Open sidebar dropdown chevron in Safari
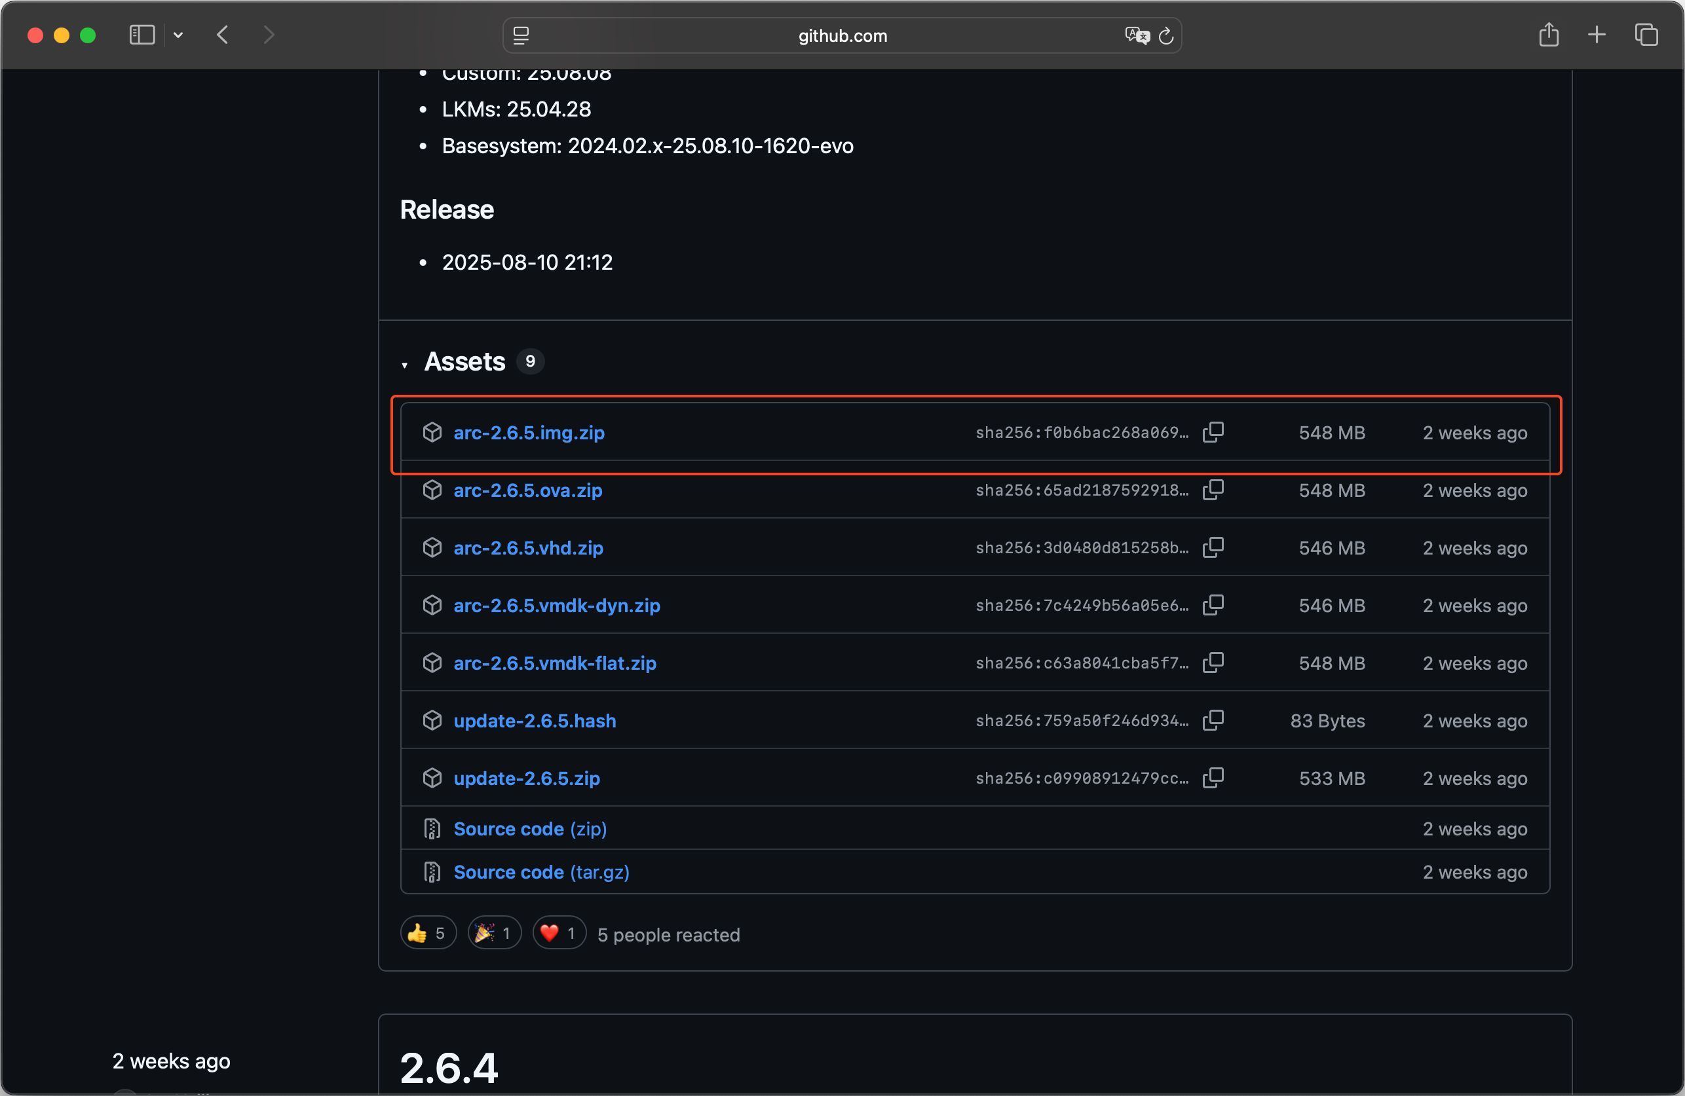1685x1096 pixels. (x=178, y=35)
